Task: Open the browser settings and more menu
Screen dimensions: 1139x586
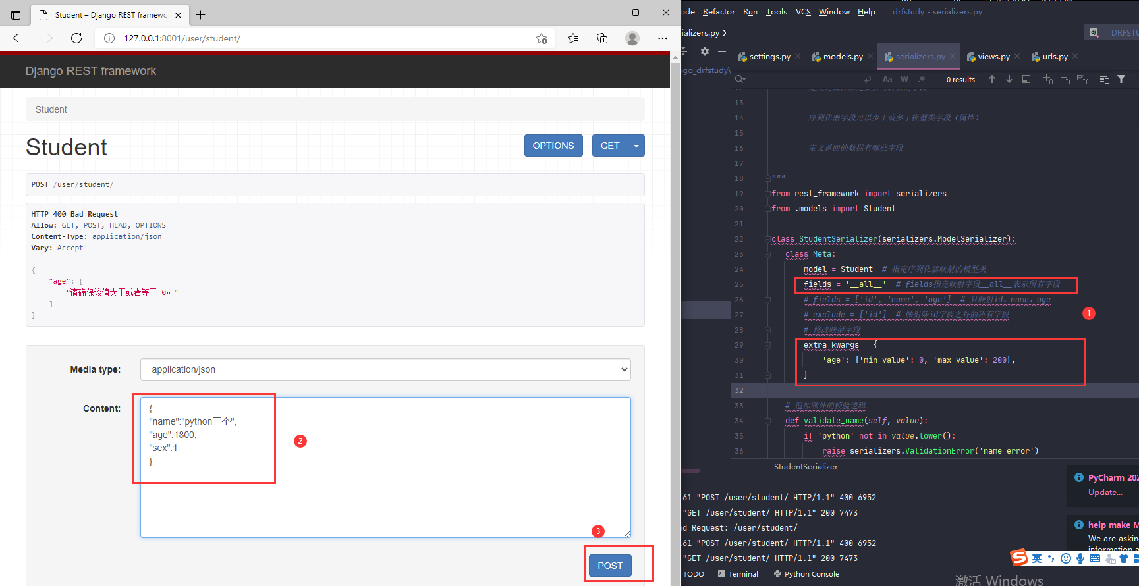Action: click(663, 38)
